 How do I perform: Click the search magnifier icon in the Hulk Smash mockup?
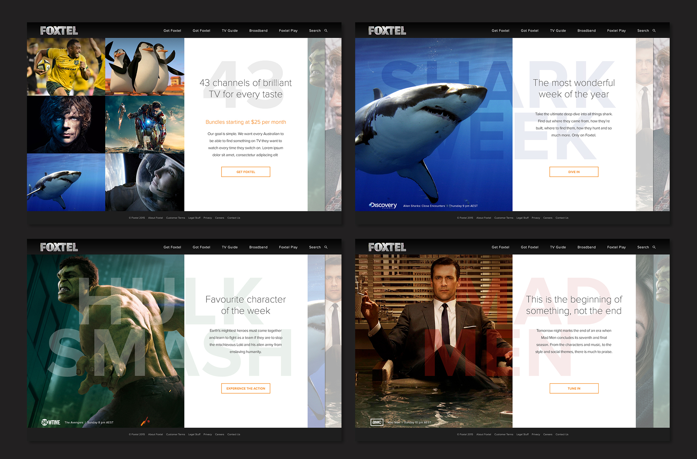326,247
